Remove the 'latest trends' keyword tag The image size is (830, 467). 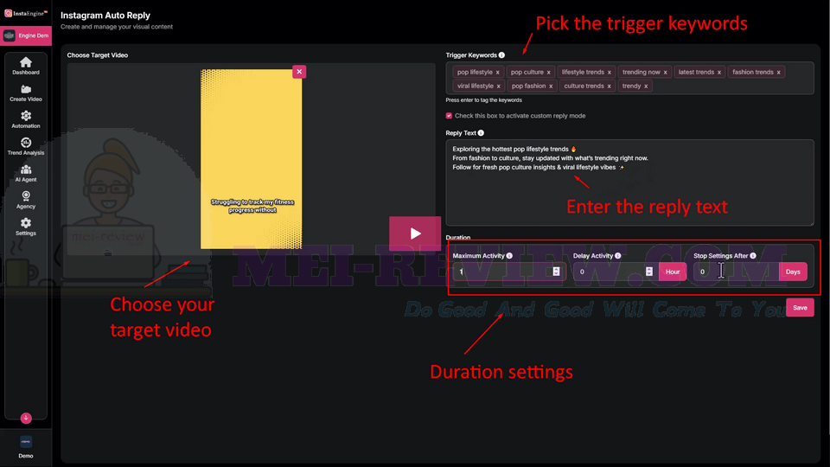point(719,73)
